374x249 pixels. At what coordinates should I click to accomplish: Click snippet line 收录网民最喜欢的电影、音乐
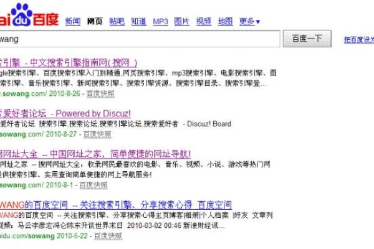(135, 164)
